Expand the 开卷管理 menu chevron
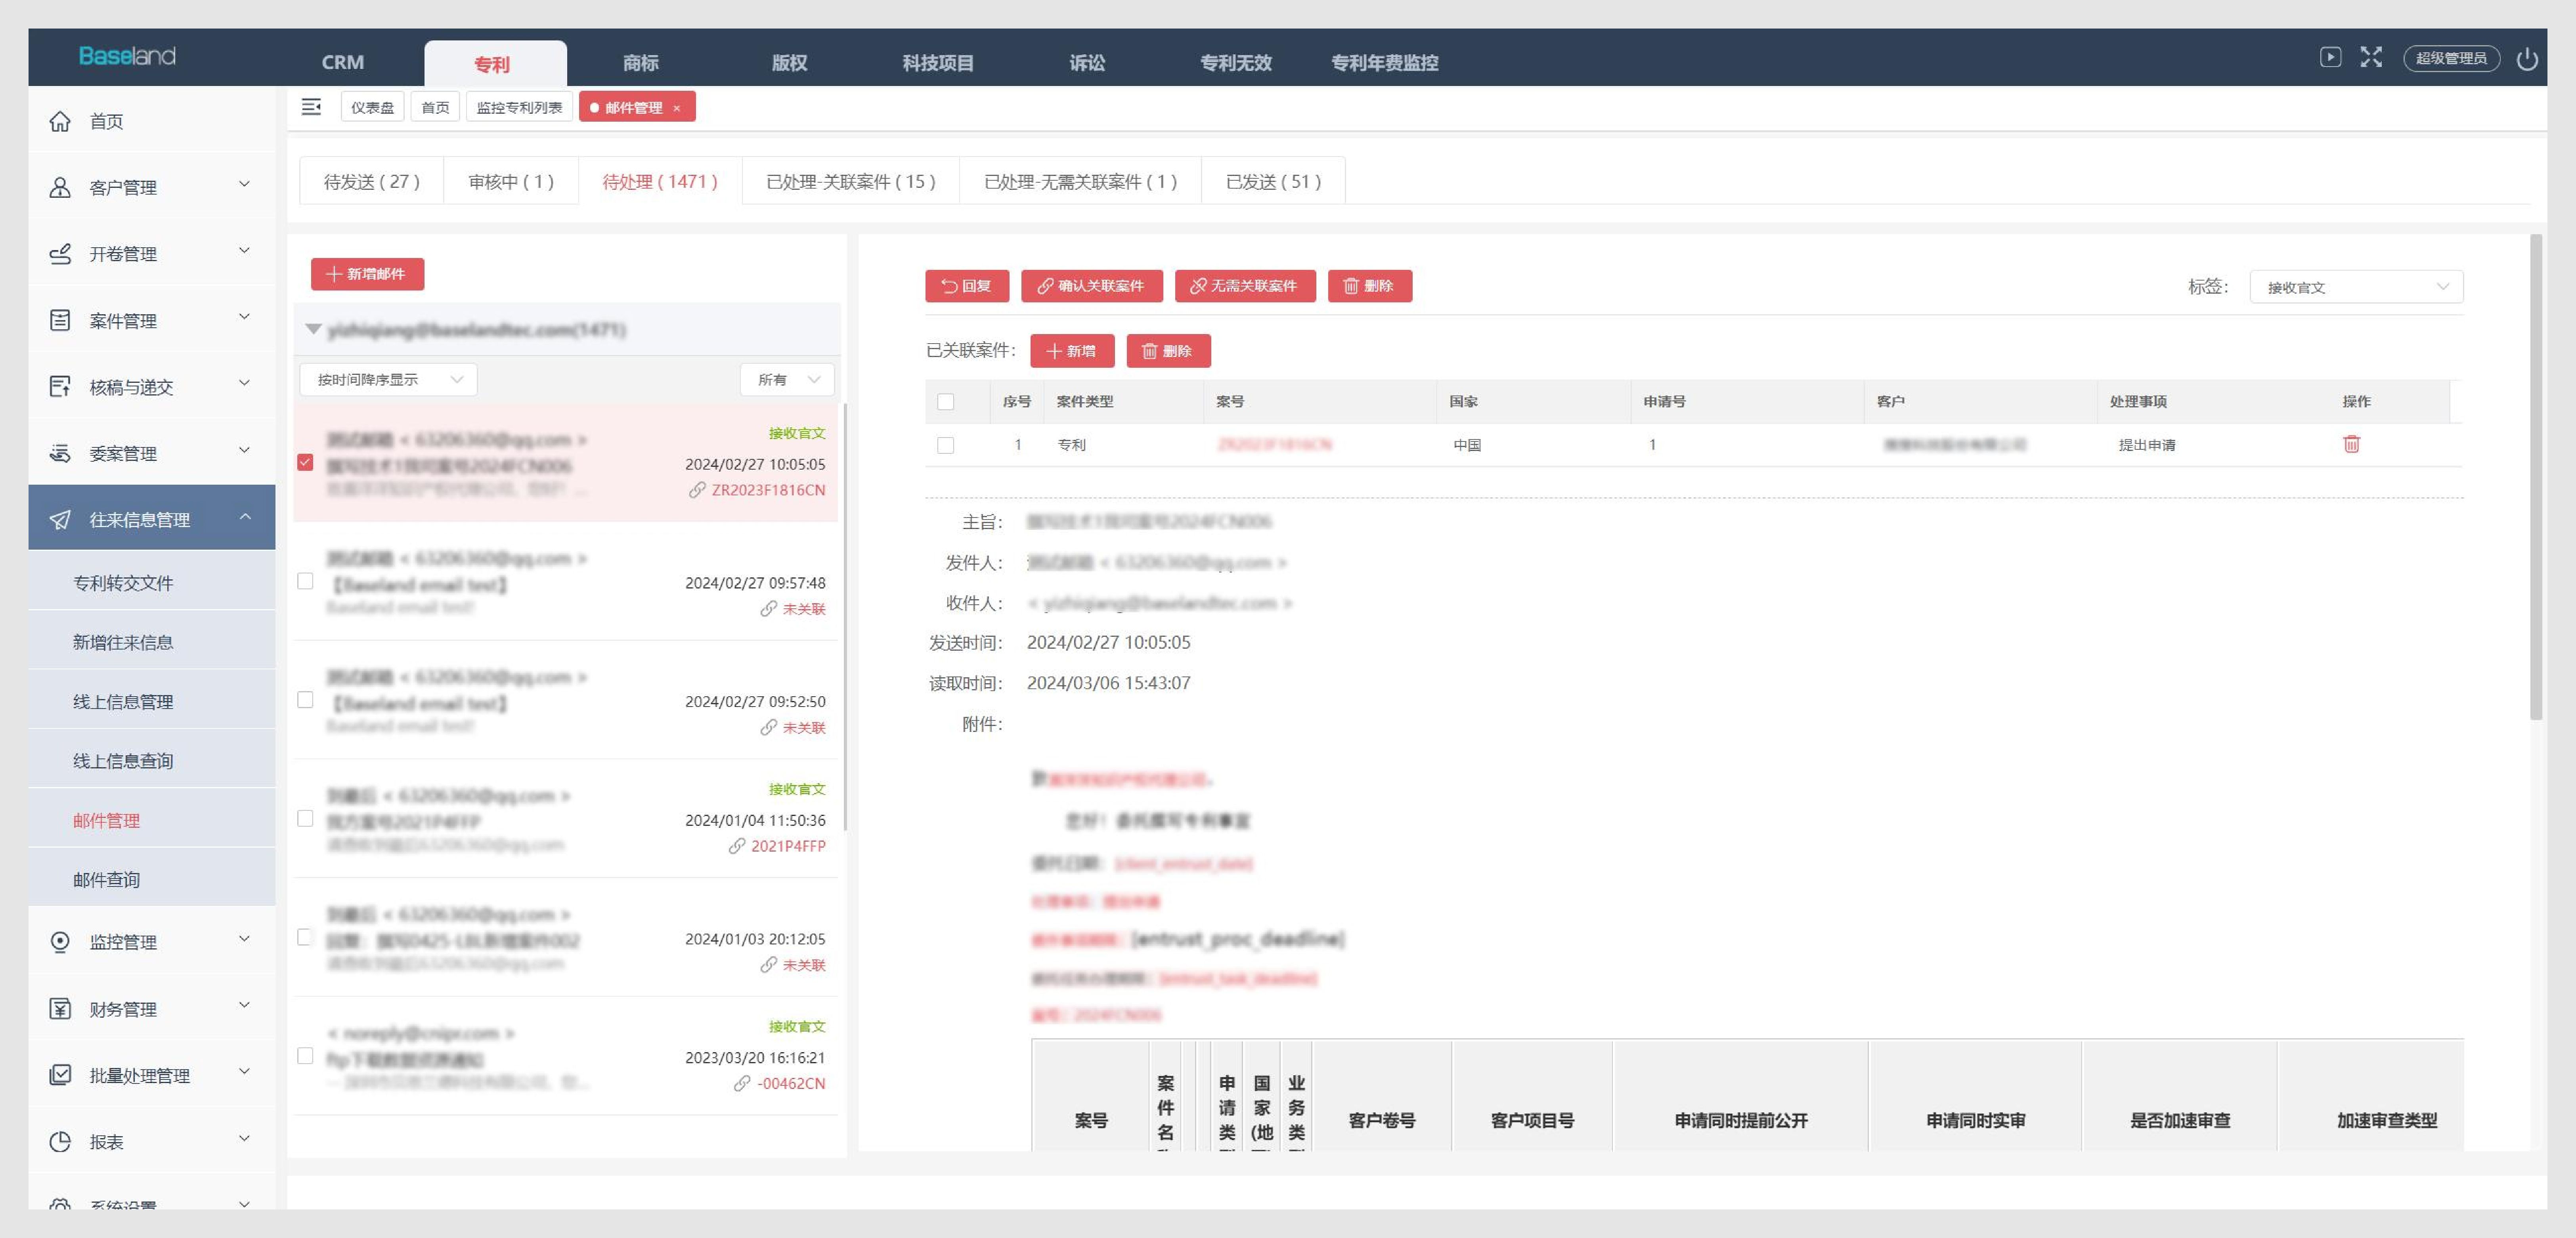2576x1238 pixels. [244, 250]
